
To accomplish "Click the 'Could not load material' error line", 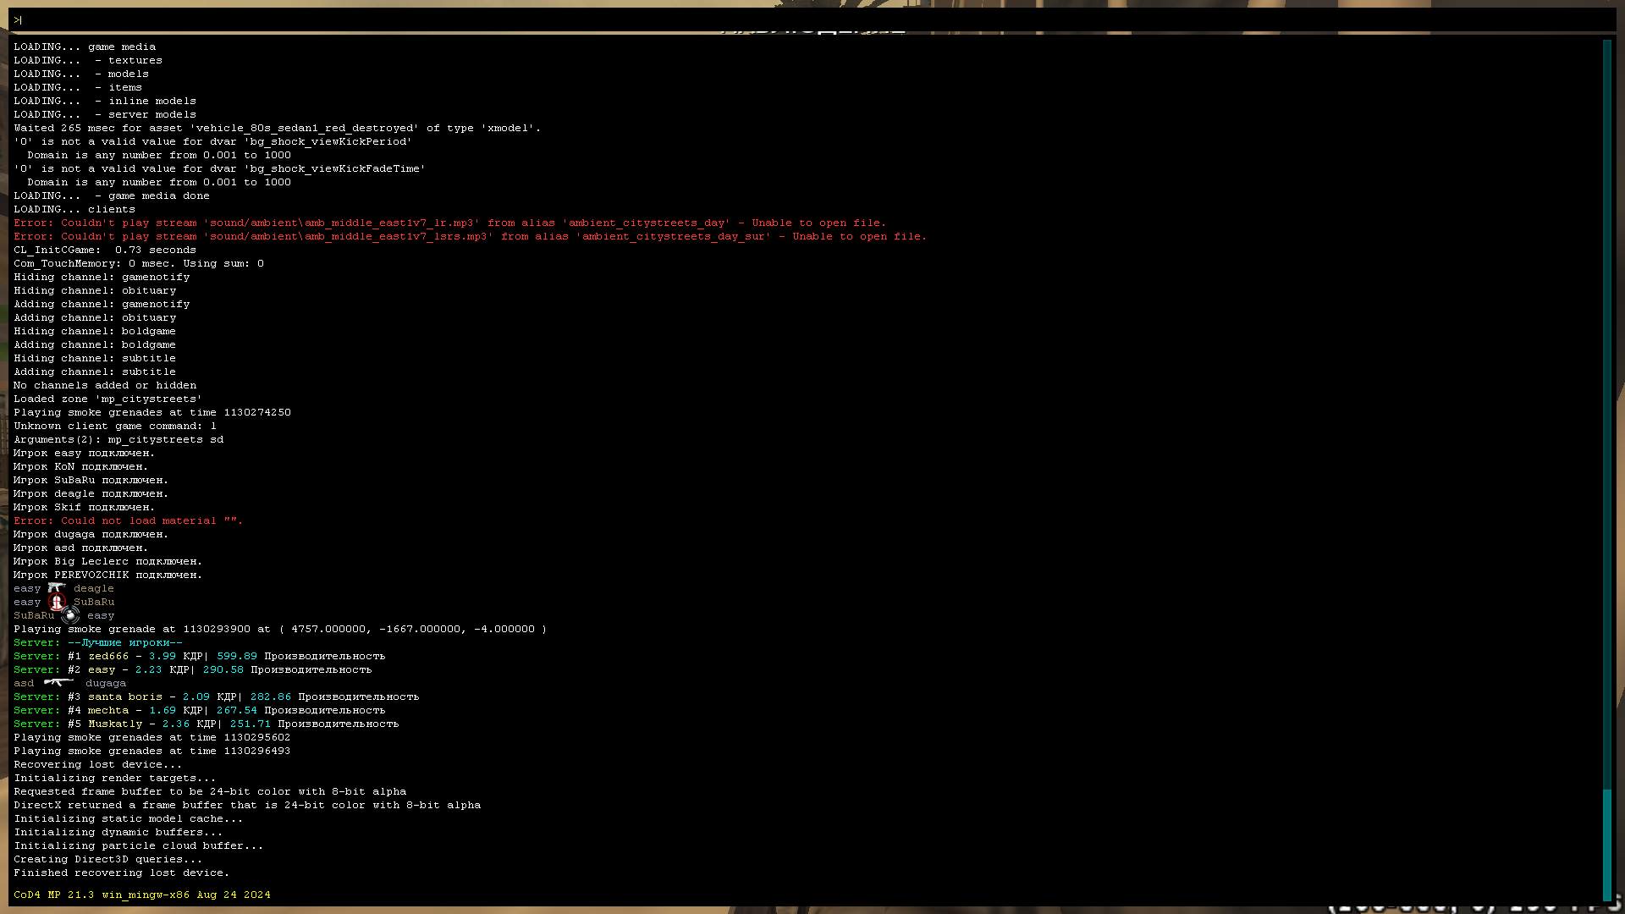I will pyautogui.click(x=128, y=520).
